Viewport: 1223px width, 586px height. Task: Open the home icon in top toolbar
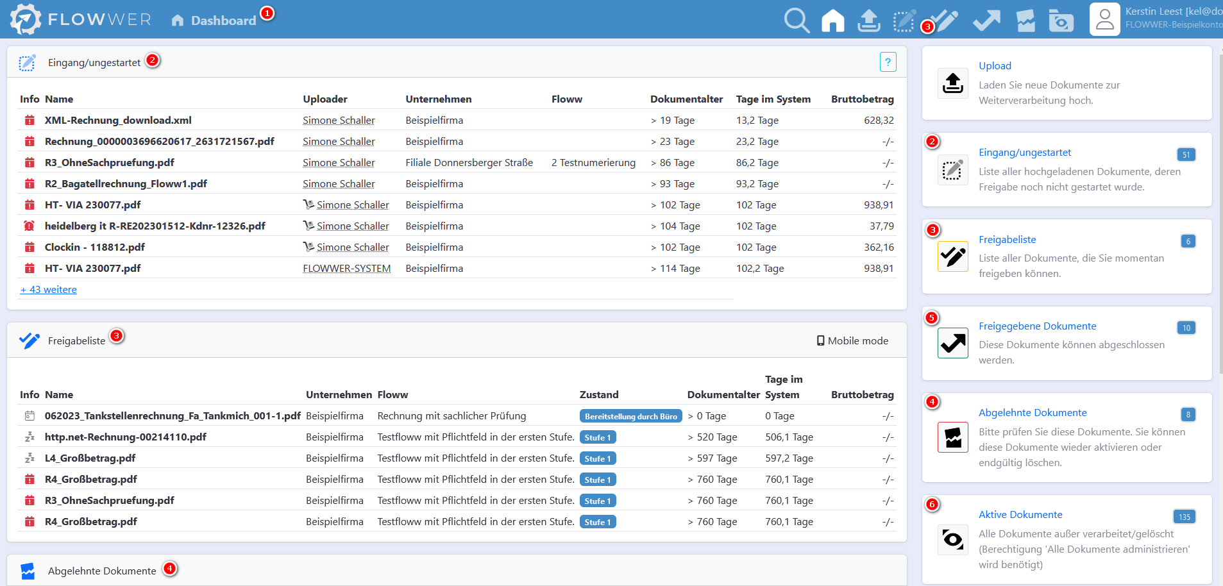pyautogui.click(x=832, y=21)
